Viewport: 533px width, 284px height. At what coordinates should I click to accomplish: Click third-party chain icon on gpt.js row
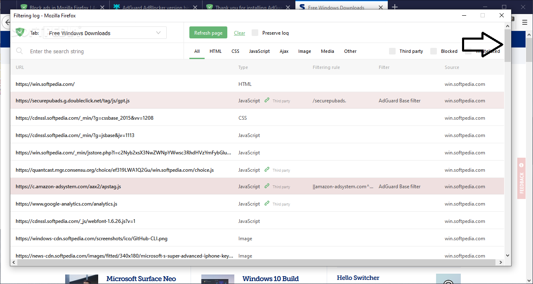(267, 100)
